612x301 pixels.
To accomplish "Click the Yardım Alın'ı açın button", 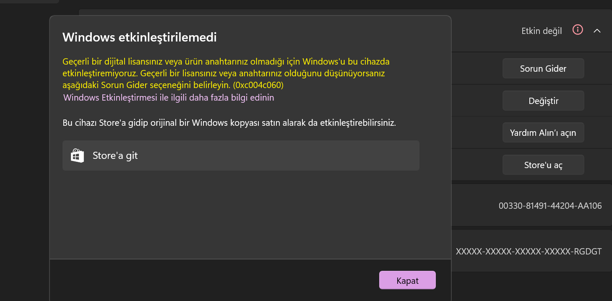I will pyautogui.click(x=543, y=133).
